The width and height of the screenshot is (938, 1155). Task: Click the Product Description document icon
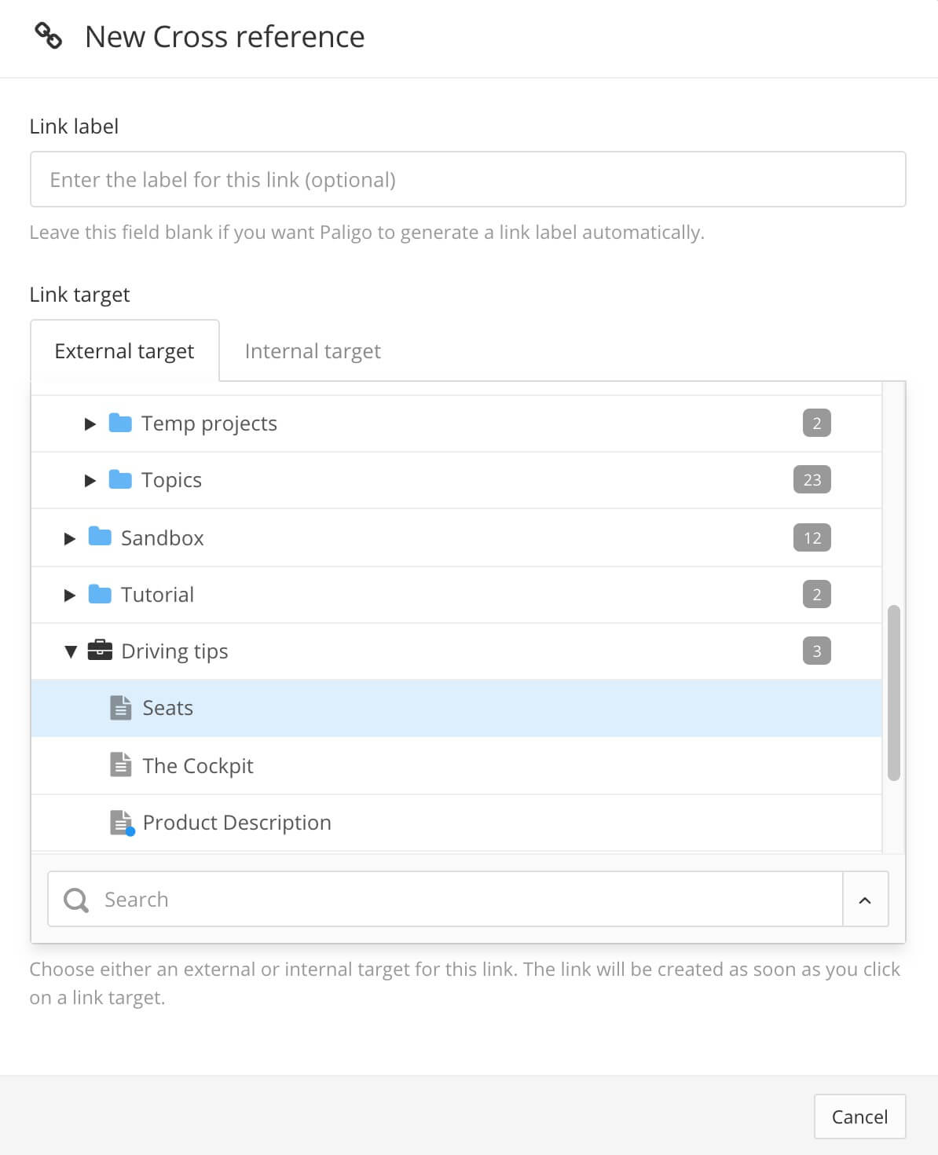(x=121, y=823)
